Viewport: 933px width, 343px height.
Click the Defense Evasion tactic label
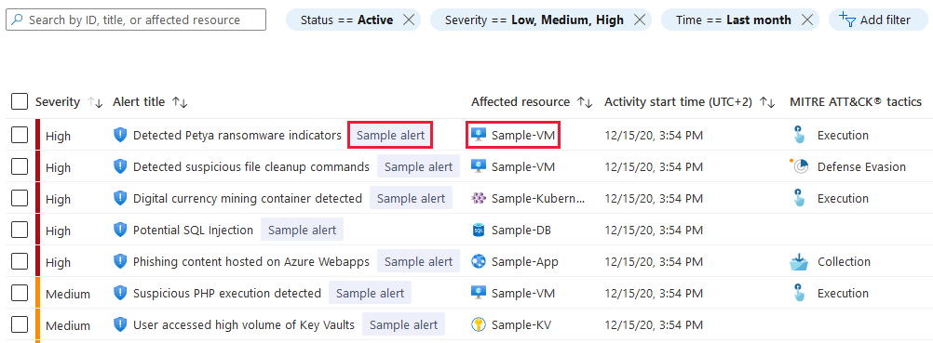(x=861, y=166)
